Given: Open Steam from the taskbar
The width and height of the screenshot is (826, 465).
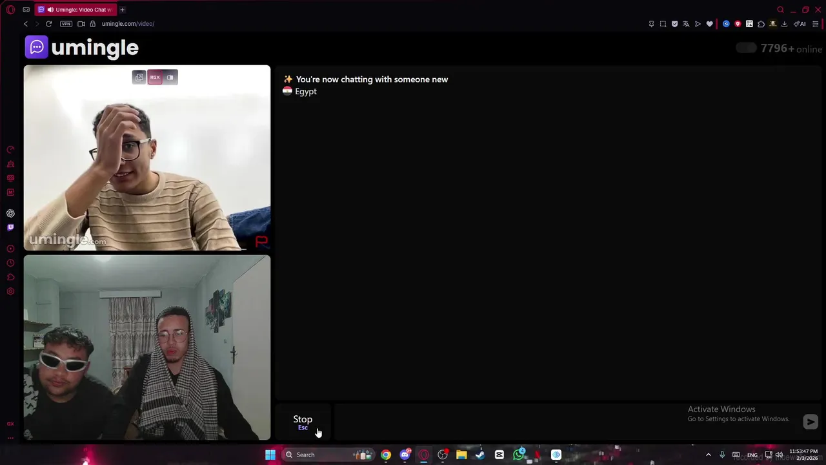Looking at the screenshot, I should 480,455.
